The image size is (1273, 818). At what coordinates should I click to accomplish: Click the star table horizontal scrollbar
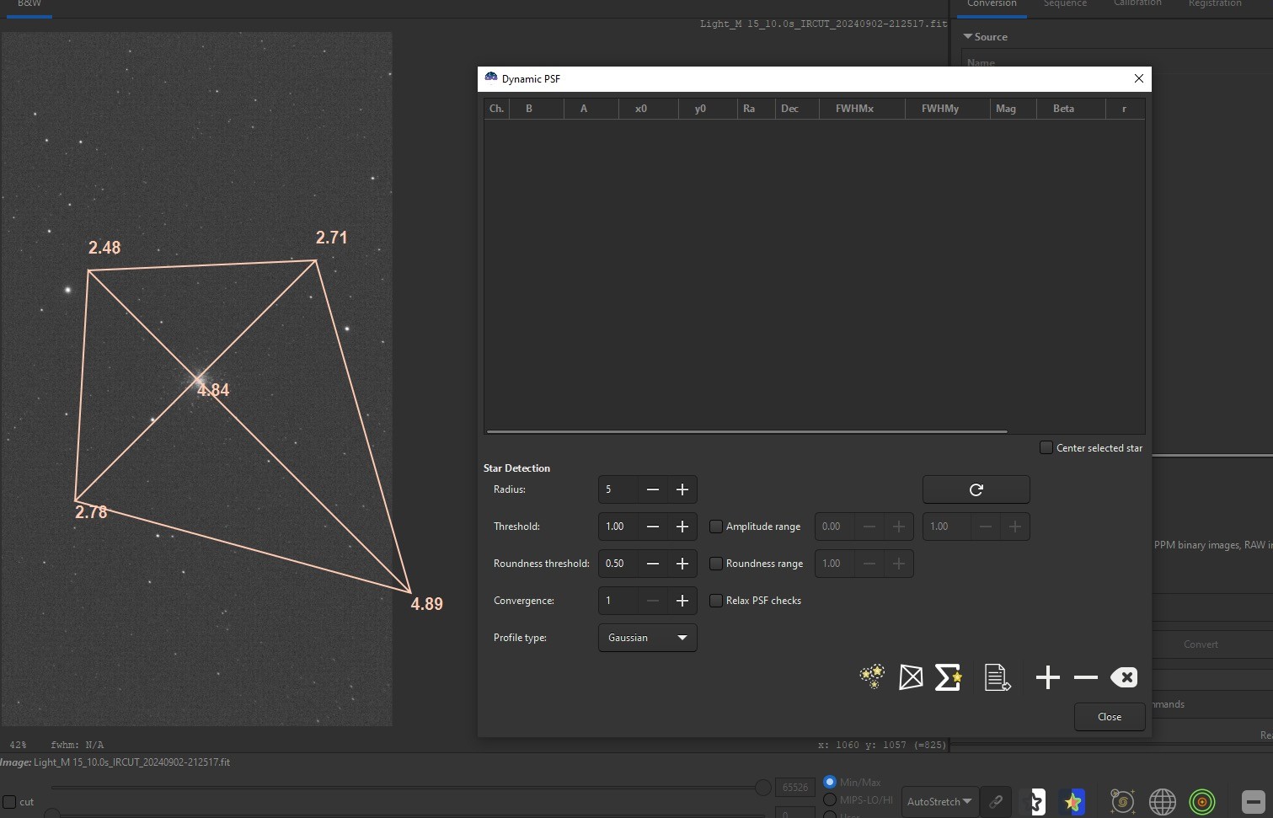point(746,431)
